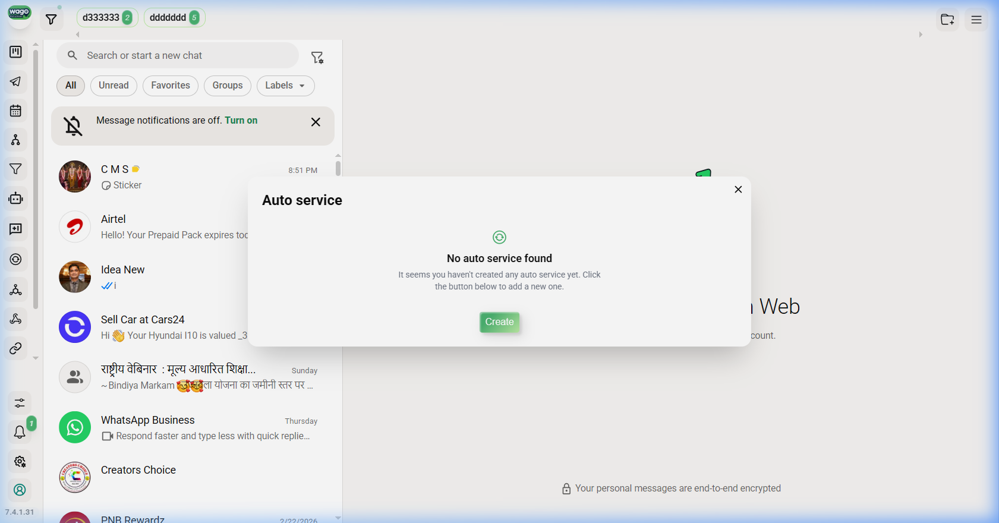Viewport: 999px width, 523px height.
Task: Open the network nodes sidebar icon
Action: pos(16,289)
